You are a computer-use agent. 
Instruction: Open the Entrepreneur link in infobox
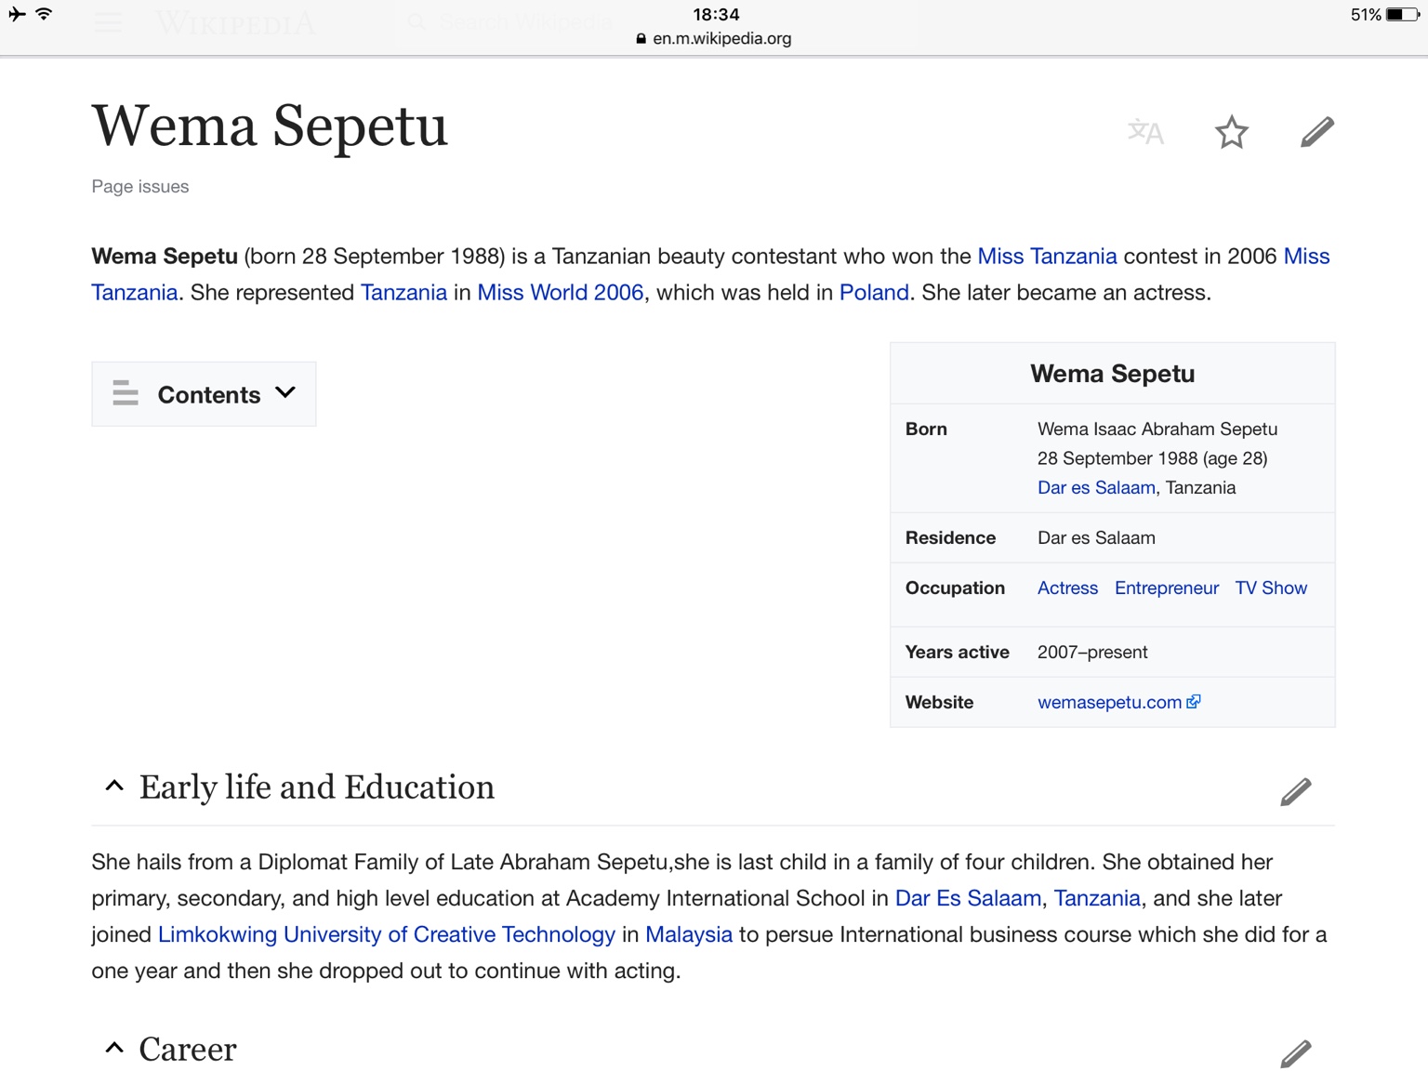point(1166,588)
